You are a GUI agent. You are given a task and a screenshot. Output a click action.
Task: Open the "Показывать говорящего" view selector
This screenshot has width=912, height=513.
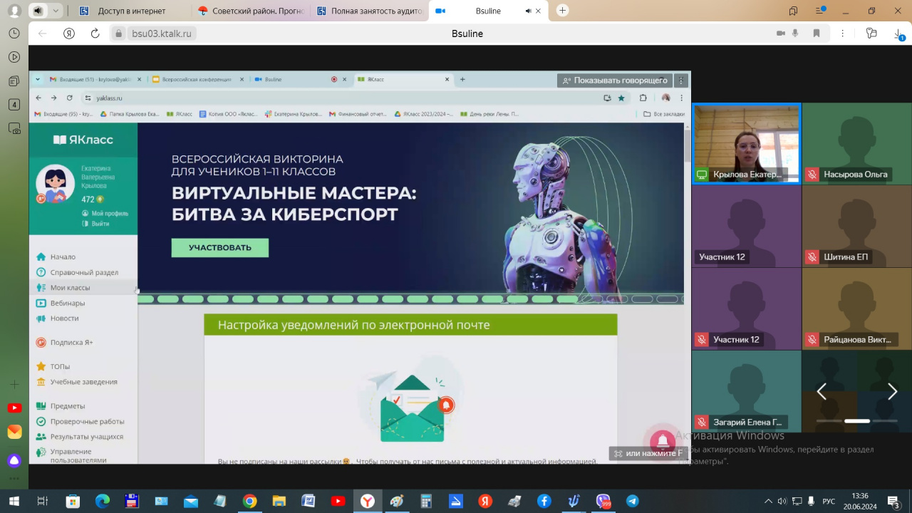click(x=615, y=81)
